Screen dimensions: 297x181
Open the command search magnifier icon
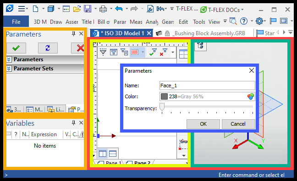[x=233, y=21]
